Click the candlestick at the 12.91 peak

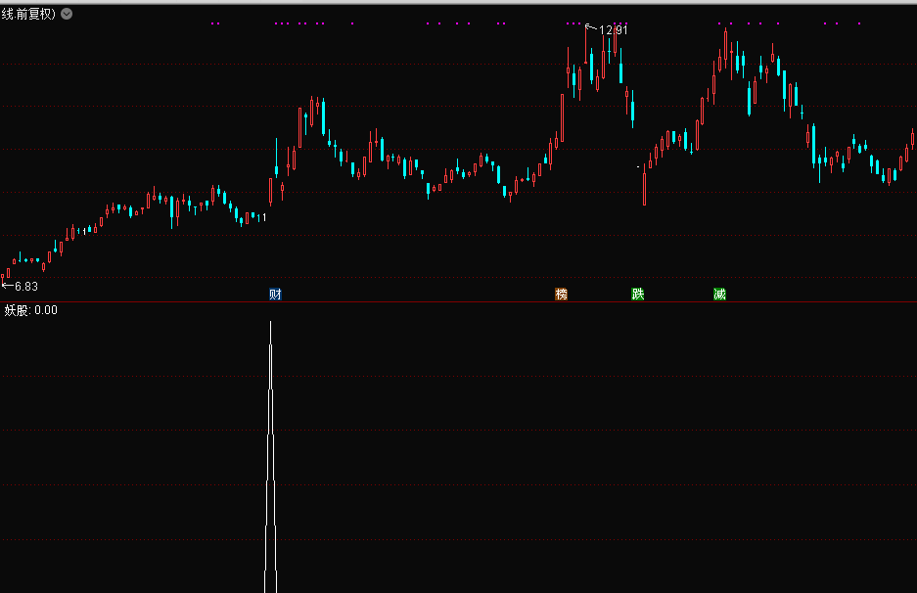coord(586,49)
